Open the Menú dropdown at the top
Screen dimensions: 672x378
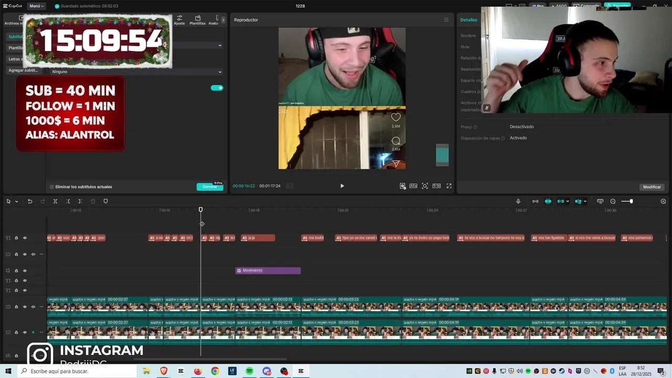tap(36, 6)
